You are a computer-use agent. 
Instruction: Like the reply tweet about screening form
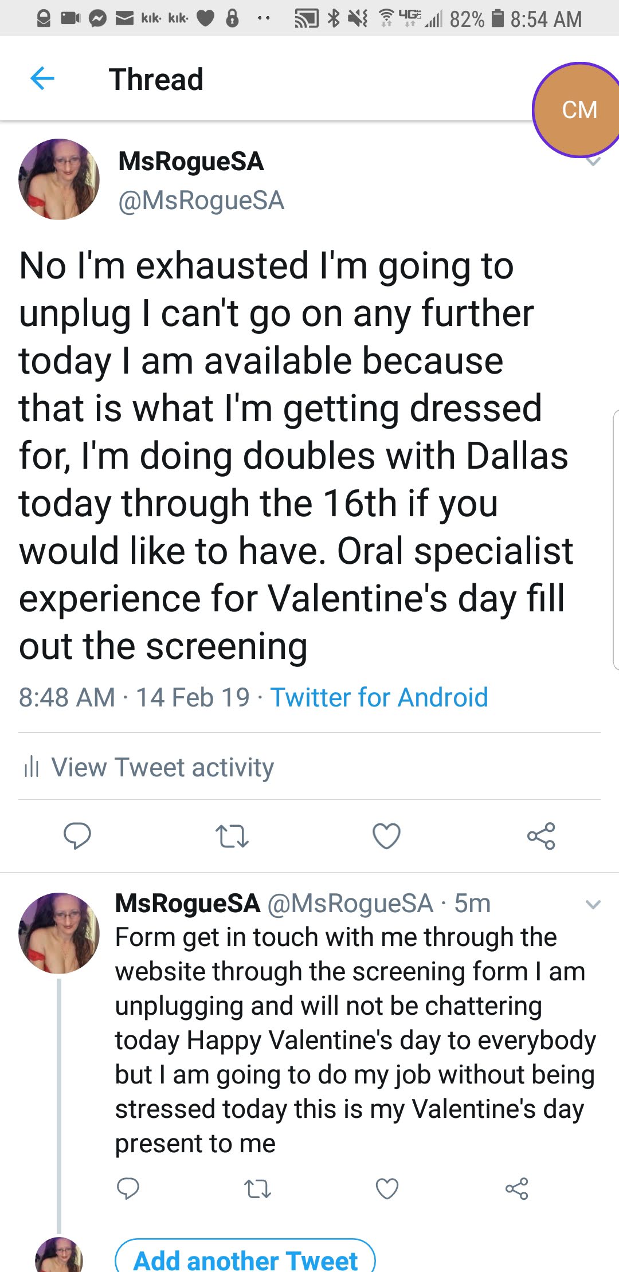point(387,1189)
